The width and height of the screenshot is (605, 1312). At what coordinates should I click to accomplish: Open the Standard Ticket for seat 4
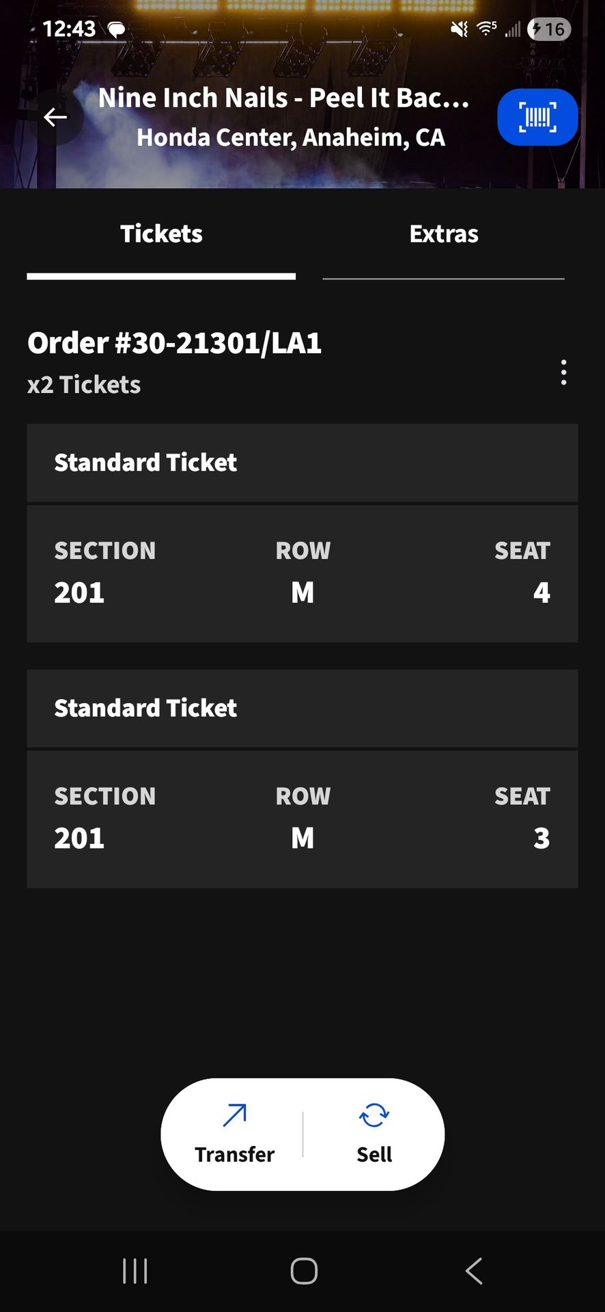coord(302,573)
